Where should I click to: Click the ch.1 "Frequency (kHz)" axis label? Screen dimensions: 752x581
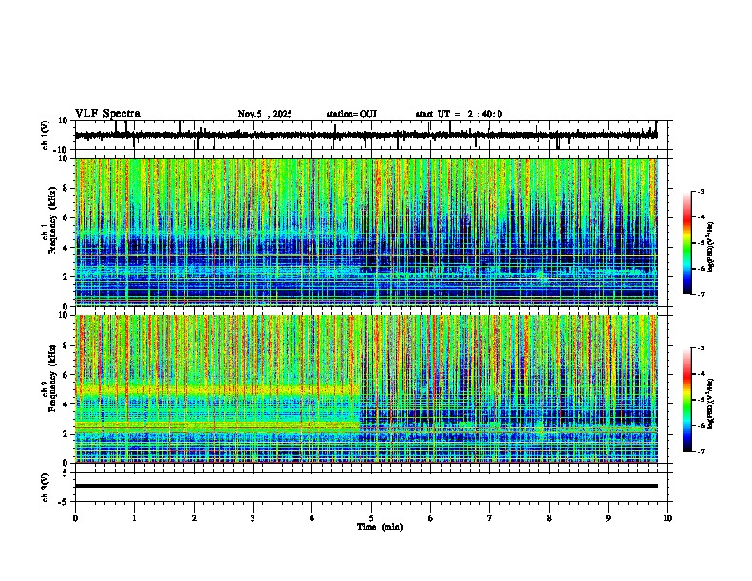(x=52, y=221)
